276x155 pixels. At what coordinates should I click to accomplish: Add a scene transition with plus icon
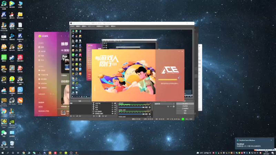pos(168,106)
